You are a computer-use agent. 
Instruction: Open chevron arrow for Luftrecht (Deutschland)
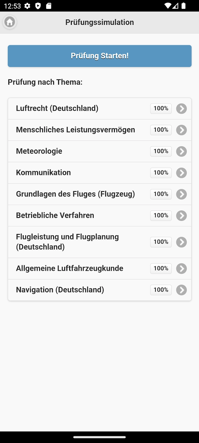click(x=181, y=109)
